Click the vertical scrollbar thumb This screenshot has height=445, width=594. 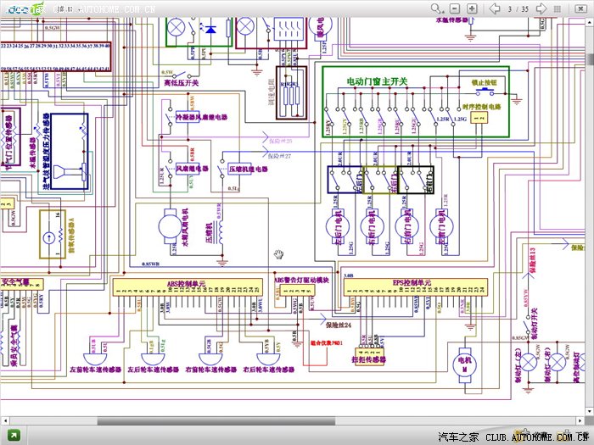[588, 59]
